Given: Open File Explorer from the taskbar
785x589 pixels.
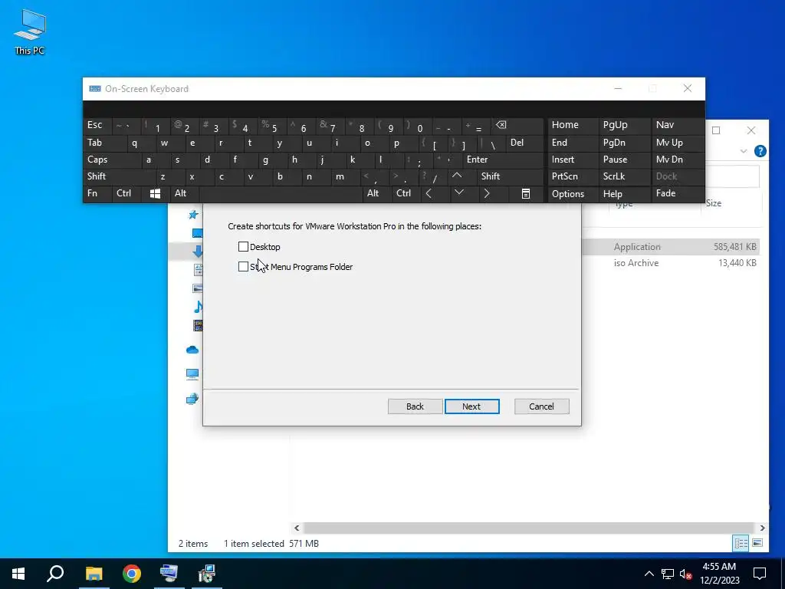Looking at the screenshot, I should click(94, 574).
